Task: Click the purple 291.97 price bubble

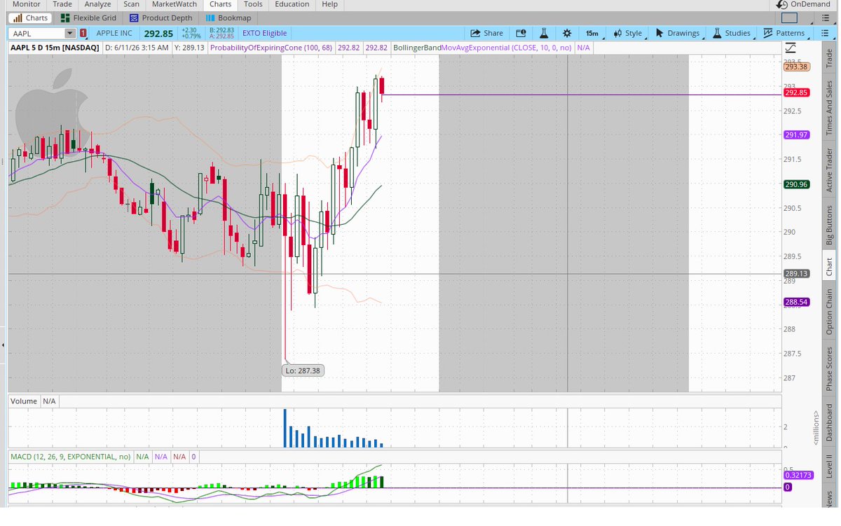Action: coord(797,134)
